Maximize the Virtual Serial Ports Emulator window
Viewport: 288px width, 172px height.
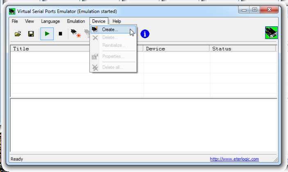pyautogui.click(x=254, y=10)
